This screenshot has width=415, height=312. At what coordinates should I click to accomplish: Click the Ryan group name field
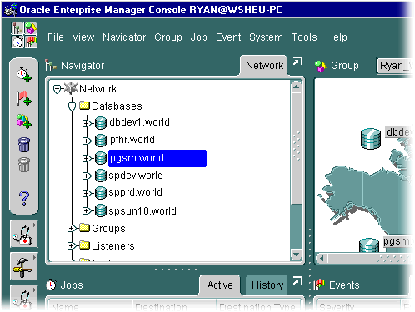coord(395,66)
